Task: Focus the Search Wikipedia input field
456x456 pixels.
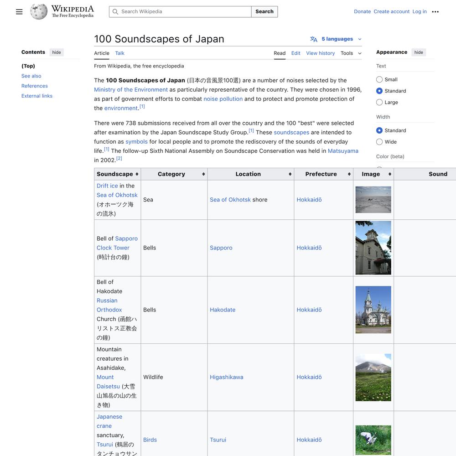Action: (180, 12)
